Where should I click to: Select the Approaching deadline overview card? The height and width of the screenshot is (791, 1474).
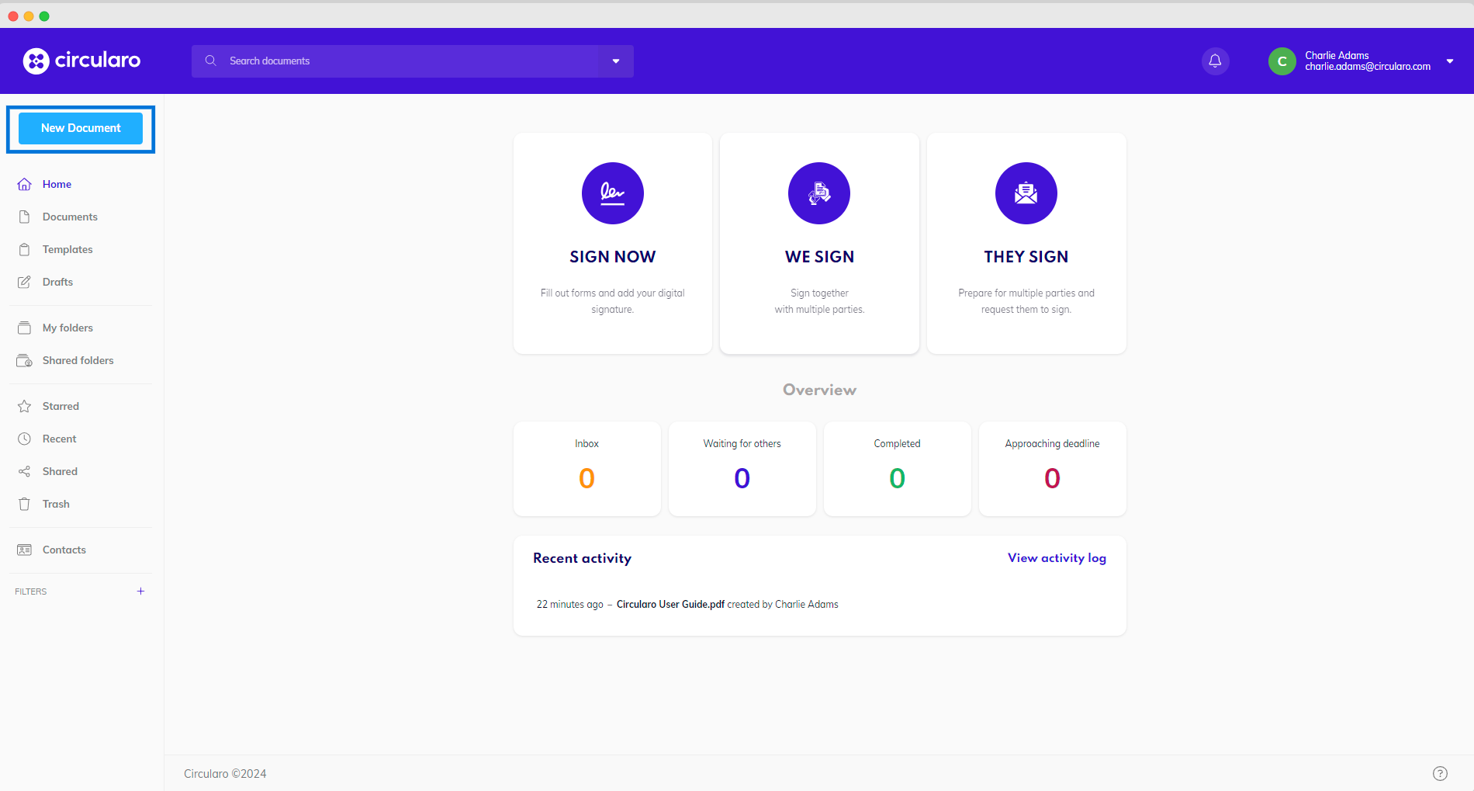coord(1052,469)
